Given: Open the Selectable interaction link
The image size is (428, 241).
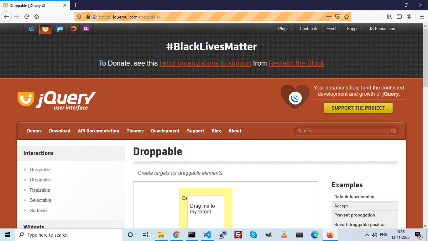Looking at the screenshot, I should tap(40, 200).
